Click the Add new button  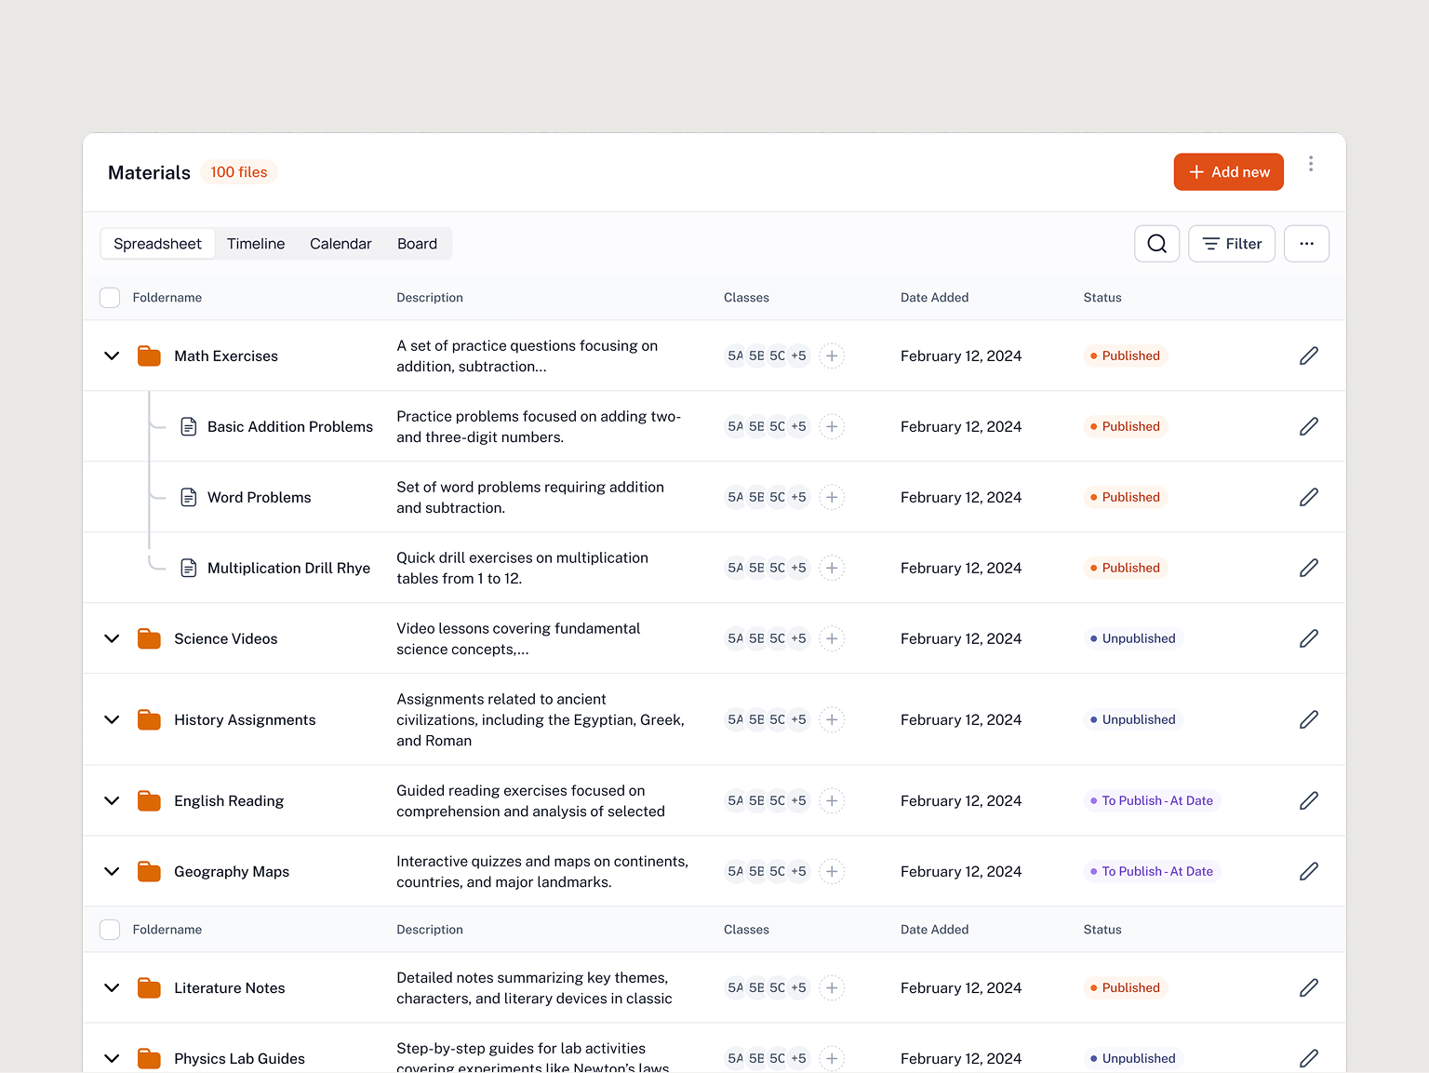[x=1228, y=171]
